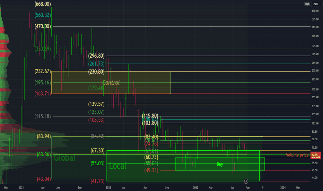
Task: Click the 2024 time axis label
Action: click(x=283, y=188)
